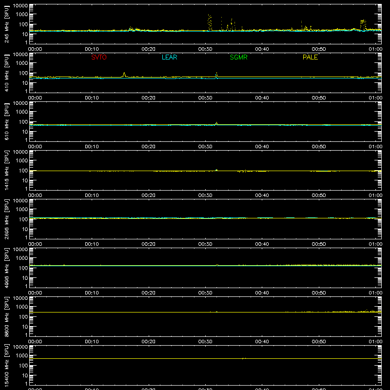Click the yellow PALE station label
The width and height of the screenshot is (390, 390).
coord(310,57)
